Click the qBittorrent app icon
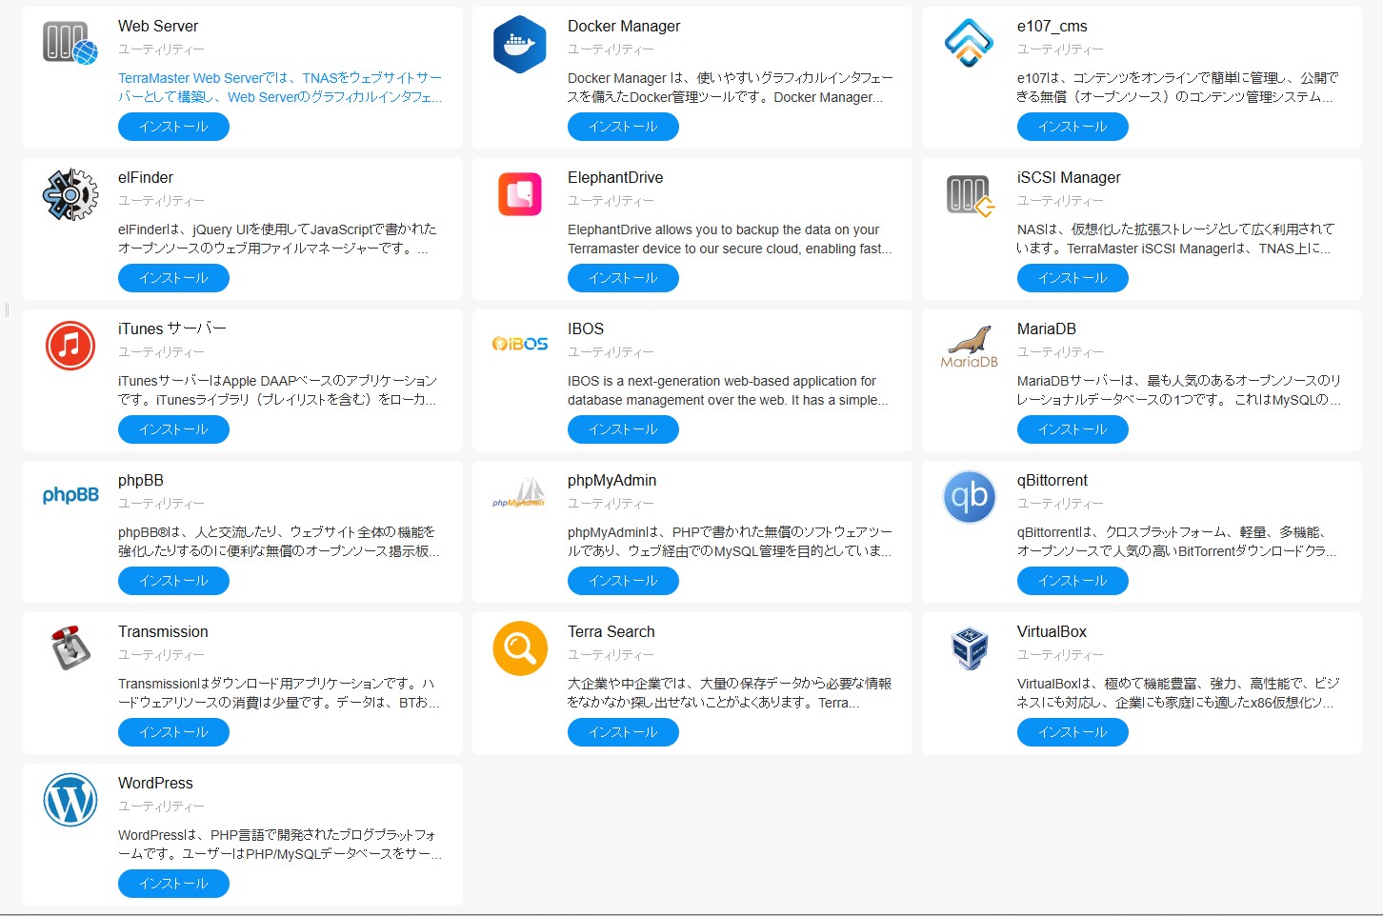The height and width of the screenshot is (916, 1383). pyautogui.click(x=969, y=497)
